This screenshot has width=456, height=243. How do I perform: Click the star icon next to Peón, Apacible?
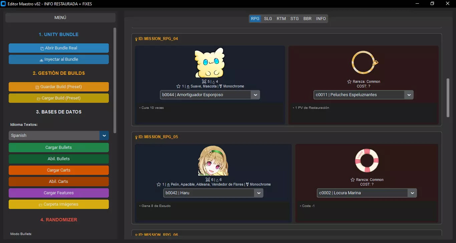[159, 185]
